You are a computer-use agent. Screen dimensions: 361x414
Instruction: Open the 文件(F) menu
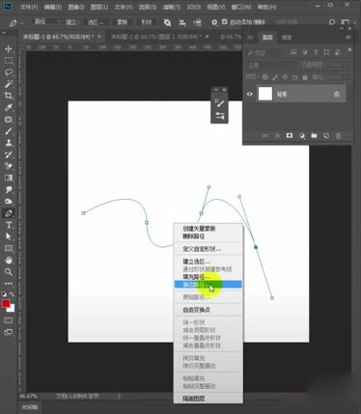[x=29, y=7]
